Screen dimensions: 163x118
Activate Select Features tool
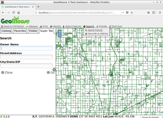(x=72, y=26)
